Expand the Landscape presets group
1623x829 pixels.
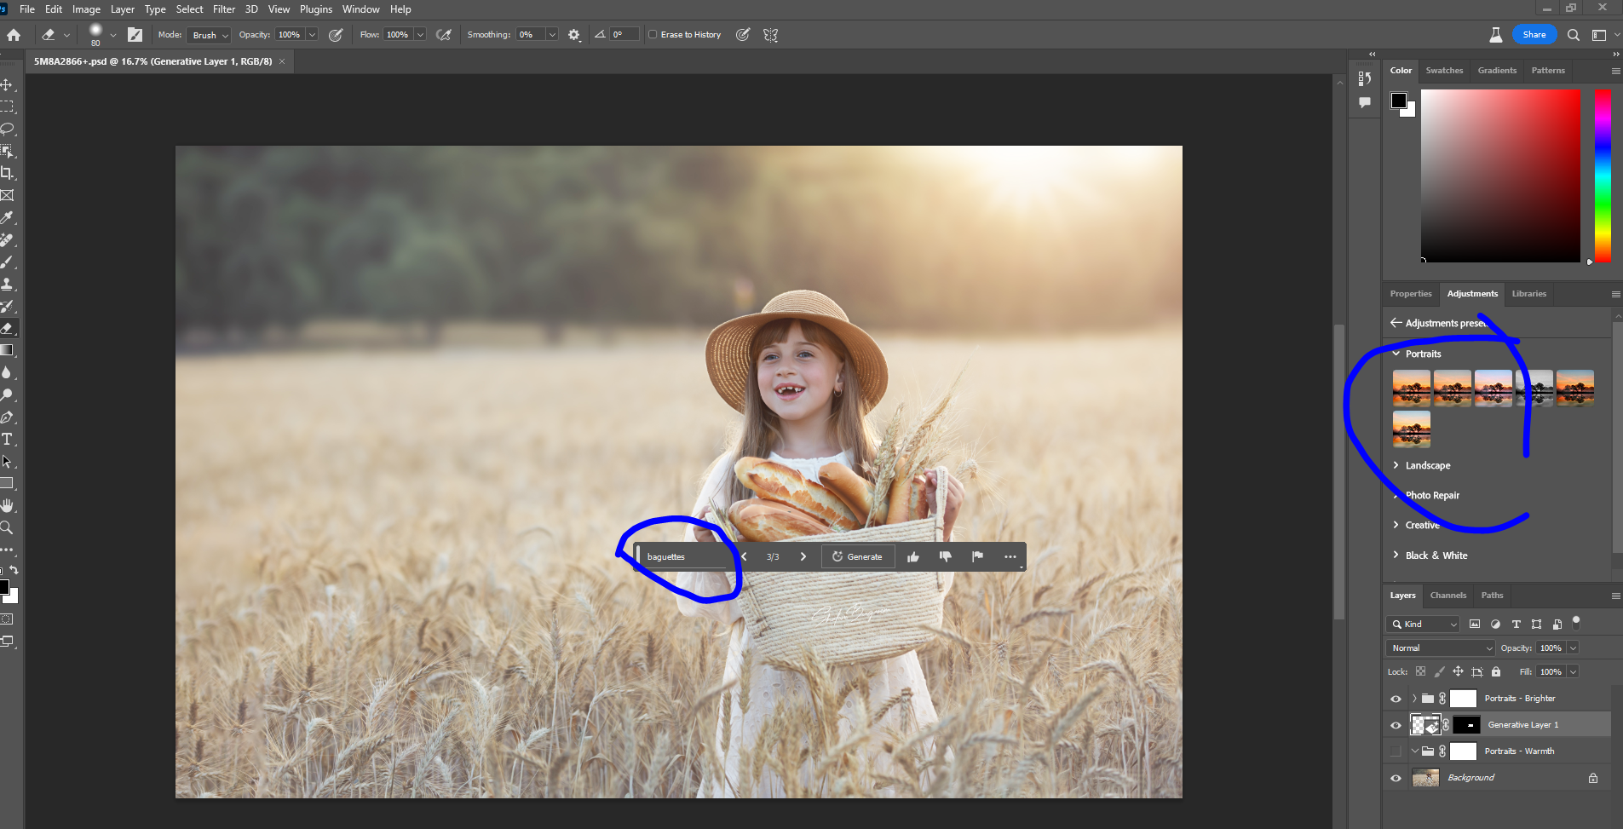pyautogui.click(x=1396, y=465)
